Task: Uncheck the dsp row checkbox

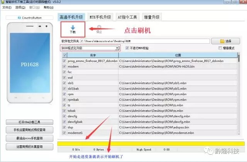Action: coord(64,127)
